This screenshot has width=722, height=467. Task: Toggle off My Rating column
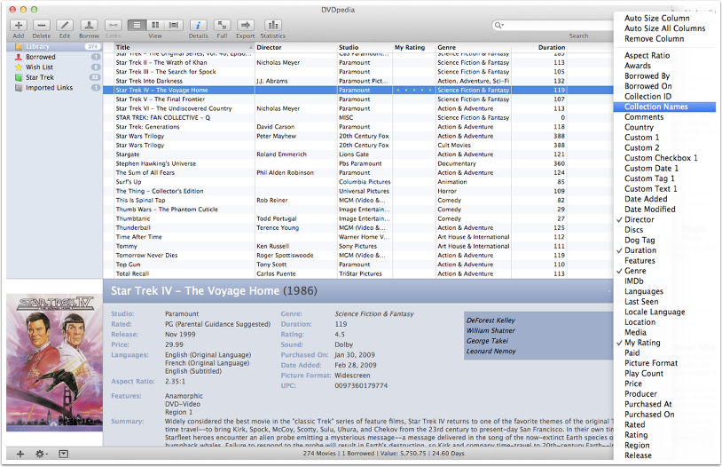(x=642, y=343)
